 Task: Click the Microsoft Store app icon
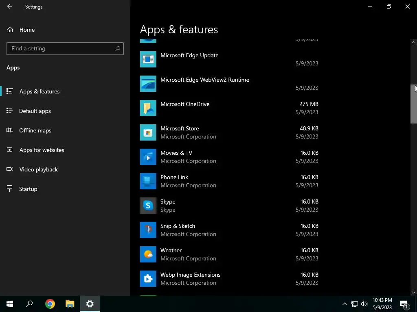(148, 132)
